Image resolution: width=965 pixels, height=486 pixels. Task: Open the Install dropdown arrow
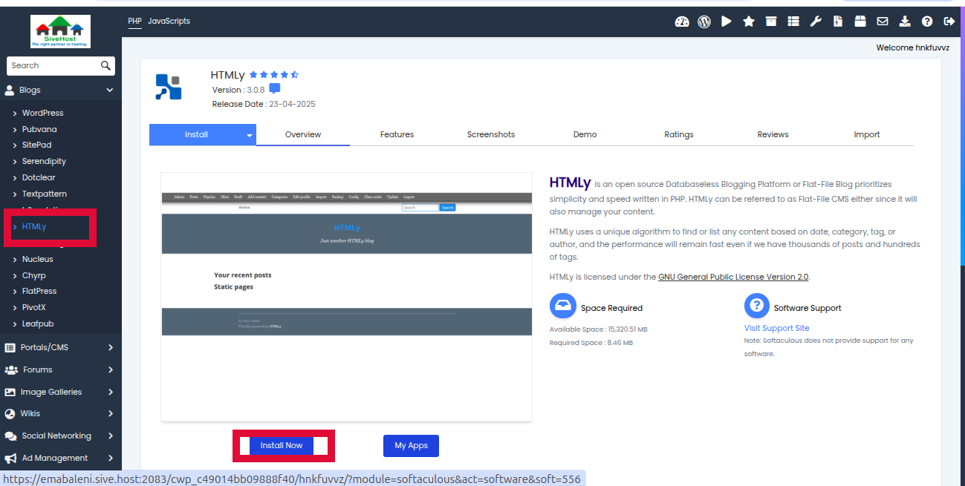tap(250, 135)
